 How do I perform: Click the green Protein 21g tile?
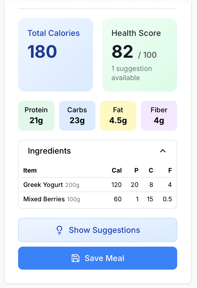pos(36,116)
